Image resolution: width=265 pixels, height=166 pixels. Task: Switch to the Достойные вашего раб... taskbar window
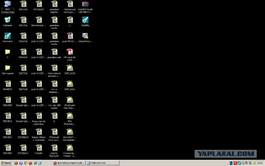coord(69,163)
